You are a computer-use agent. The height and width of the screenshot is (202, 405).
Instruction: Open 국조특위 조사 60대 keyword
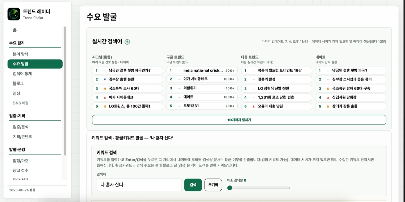coord(128,89)
